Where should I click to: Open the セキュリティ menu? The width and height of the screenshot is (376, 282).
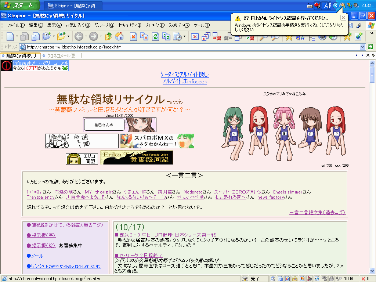coord(130,25)
